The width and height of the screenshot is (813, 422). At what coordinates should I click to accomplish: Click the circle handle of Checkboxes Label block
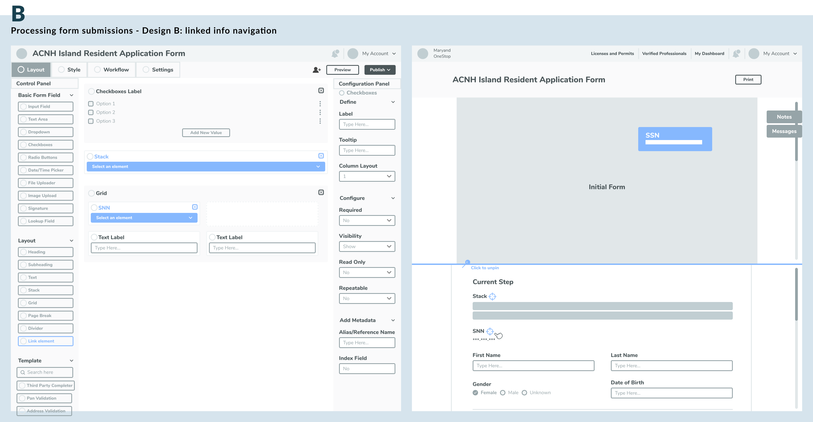[92, 92]
